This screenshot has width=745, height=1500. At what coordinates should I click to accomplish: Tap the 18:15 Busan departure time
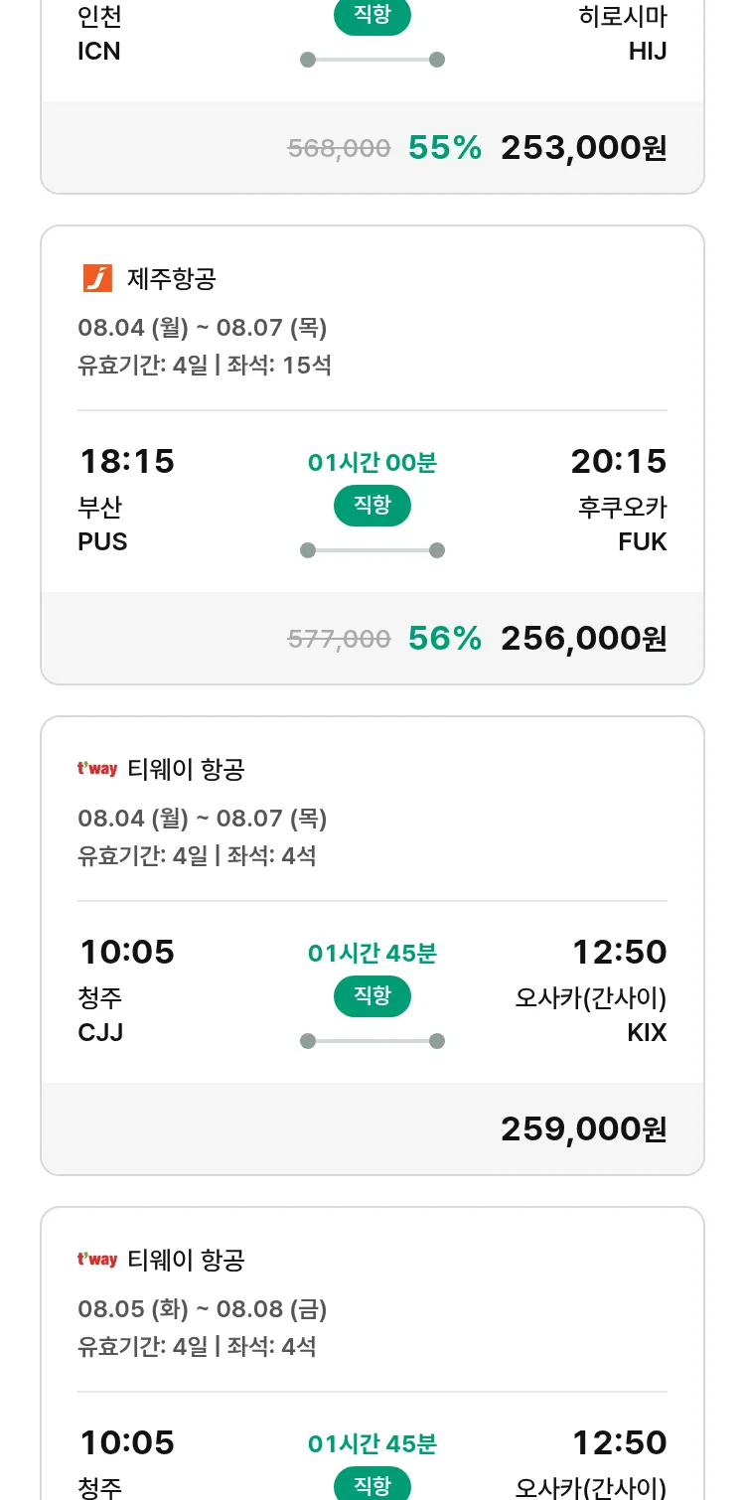pos(126,461)
